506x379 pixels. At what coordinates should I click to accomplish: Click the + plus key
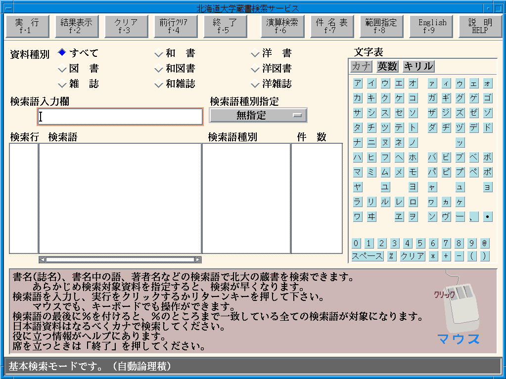446,256
